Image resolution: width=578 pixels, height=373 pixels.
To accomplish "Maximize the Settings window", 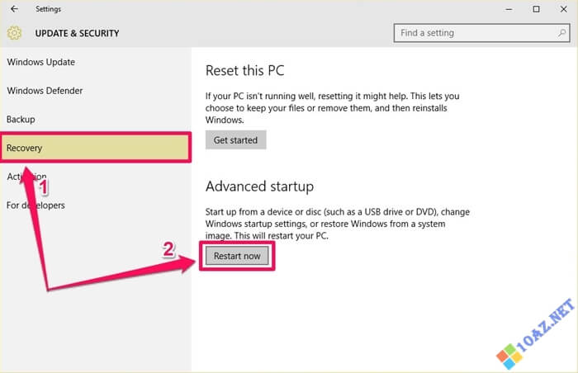I will pyautogui.click(x=536, y=9).
